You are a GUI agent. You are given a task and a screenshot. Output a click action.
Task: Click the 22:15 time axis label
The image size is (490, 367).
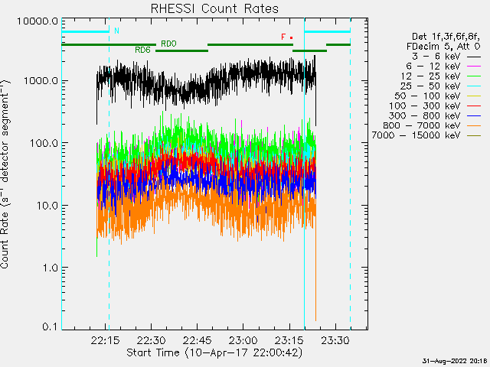(106, 340)
